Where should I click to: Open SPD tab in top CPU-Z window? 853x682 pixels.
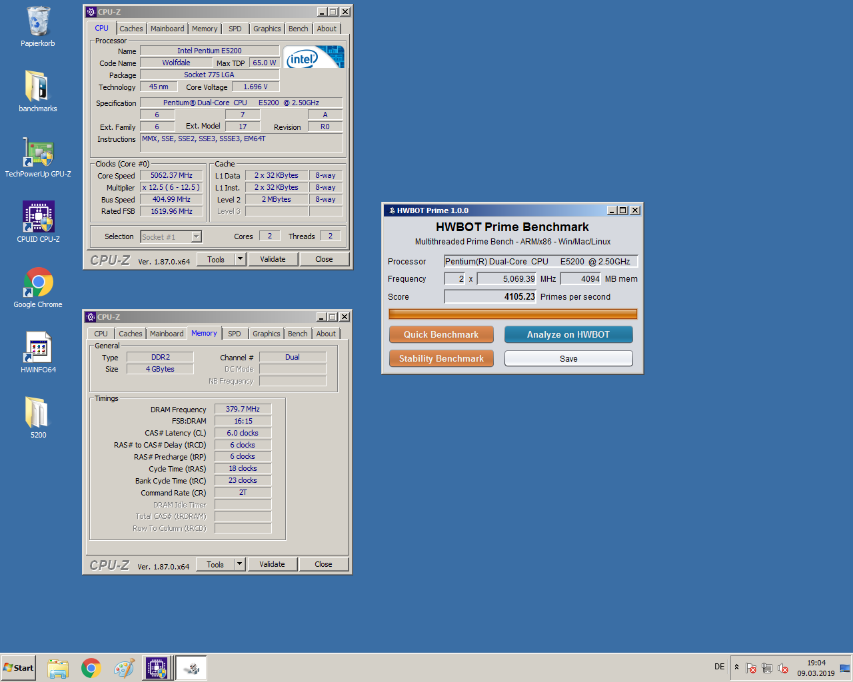click(235, 29)
